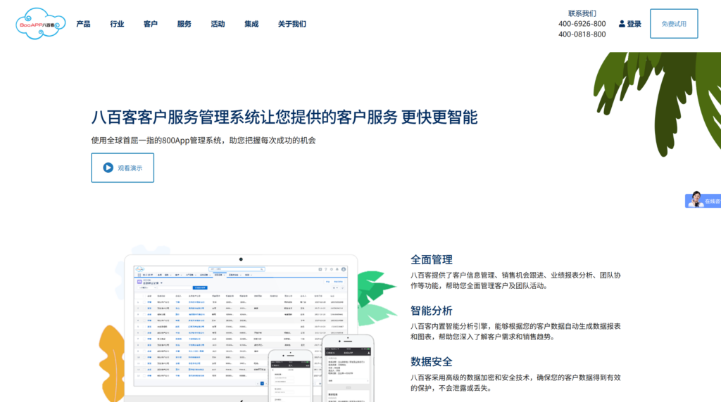This screenshot has height=402, width=721.
Task: Click the 800APP cloud logo
Action: pos(40,23)
